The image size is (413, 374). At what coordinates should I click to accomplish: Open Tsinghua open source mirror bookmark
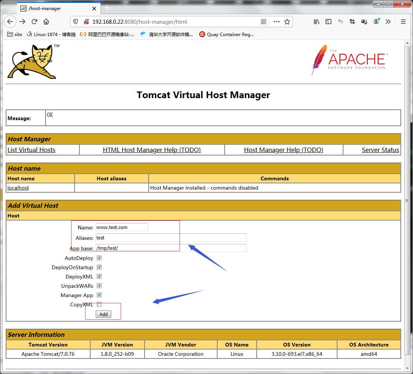click(166, 35)
